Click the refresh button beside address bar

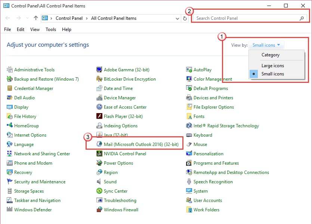[x=185, y=18]
